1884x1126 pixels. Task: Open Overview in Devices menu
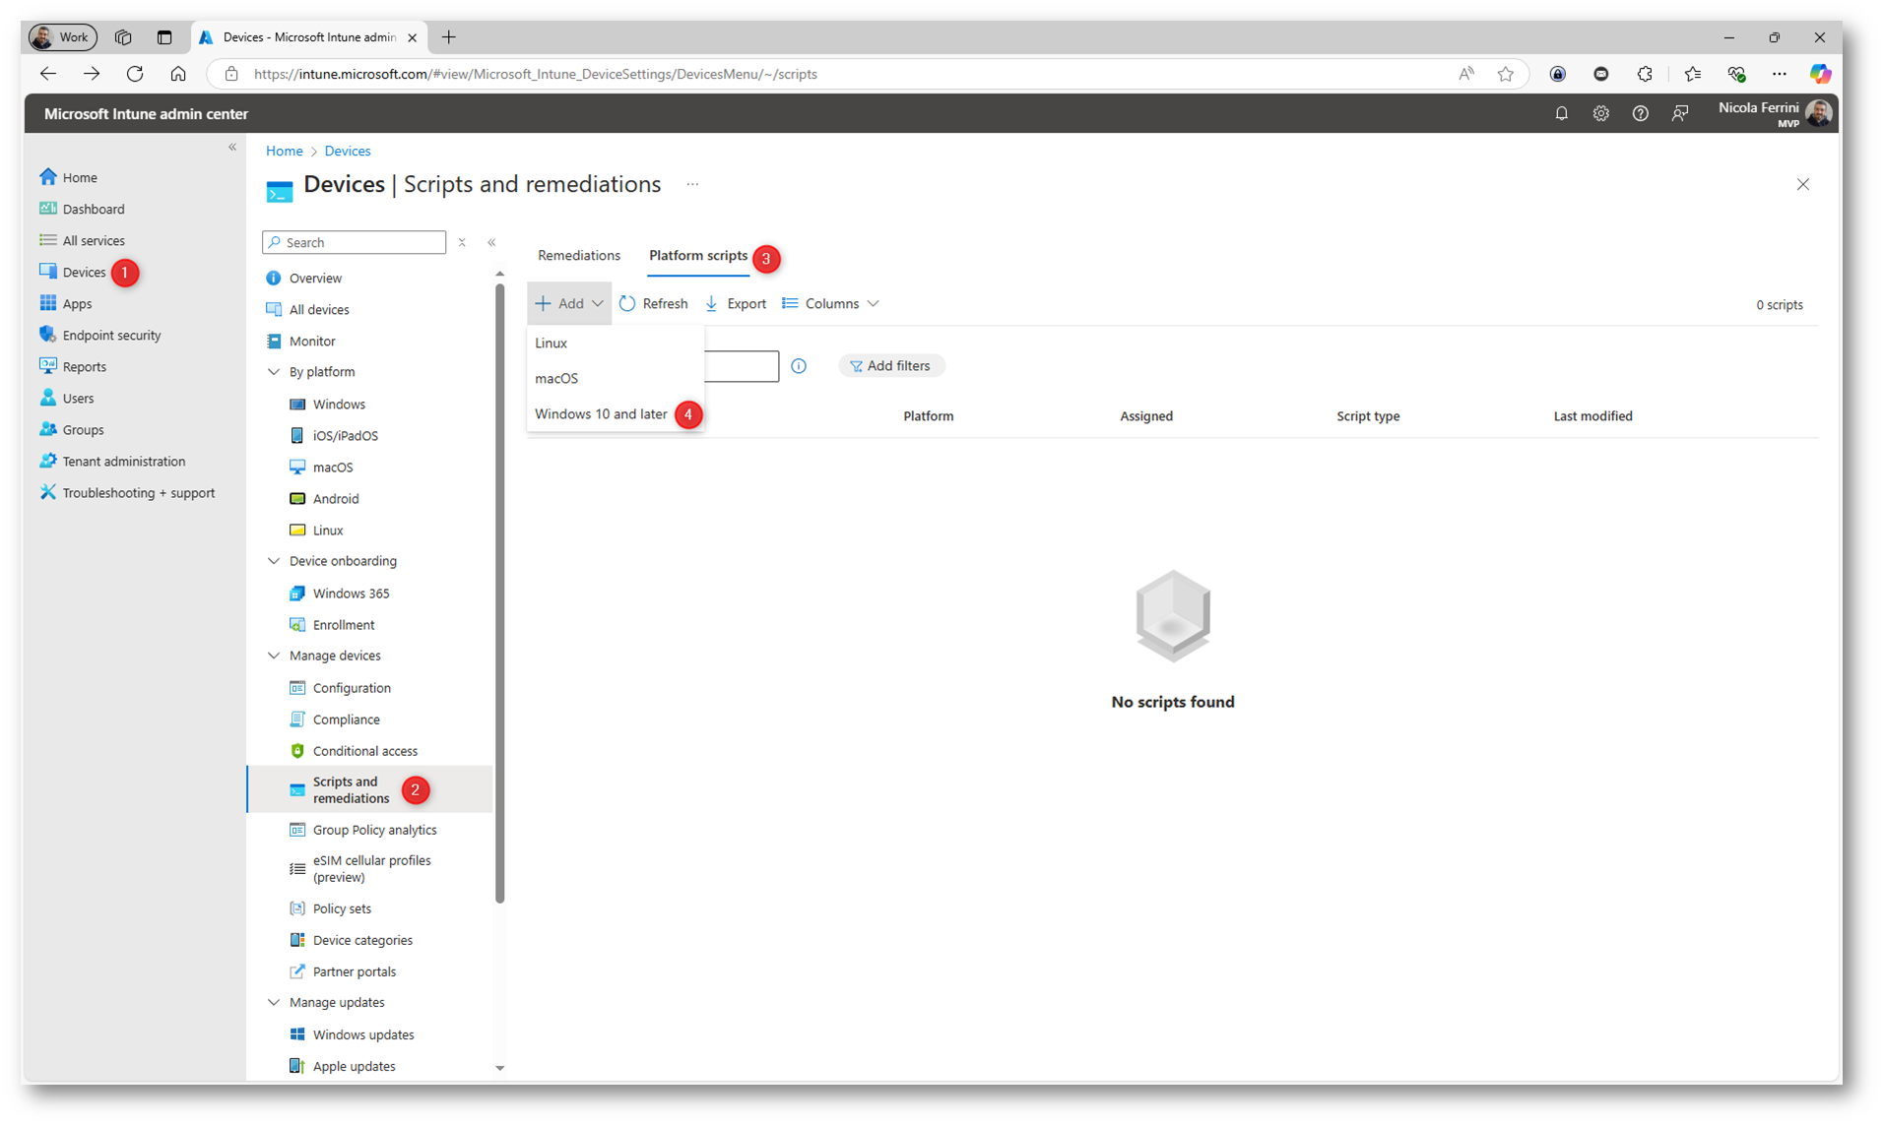coord(304,279)
